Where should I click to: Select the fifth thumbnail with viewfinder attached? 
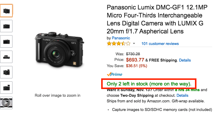pyautogui.click(x=6, y=72)
